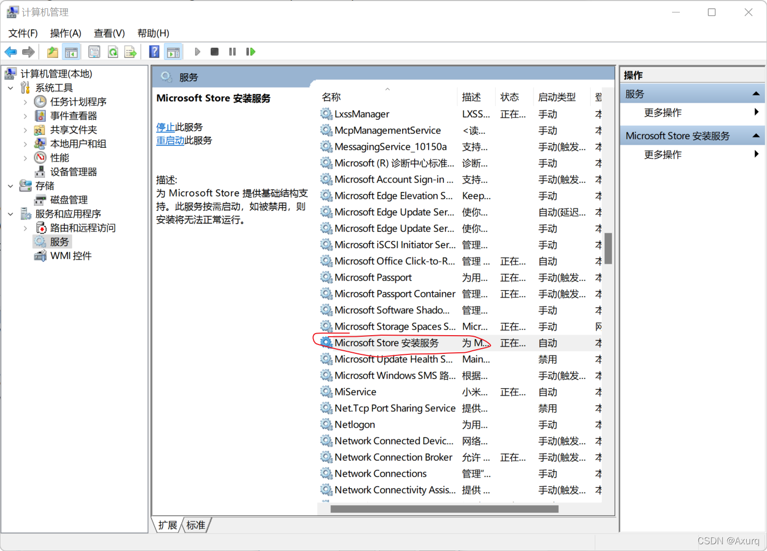Select the 磁盘管理 tree icon
Viewport: 767px width, 551px height.
pyautogui.click(x=40, y=200)
